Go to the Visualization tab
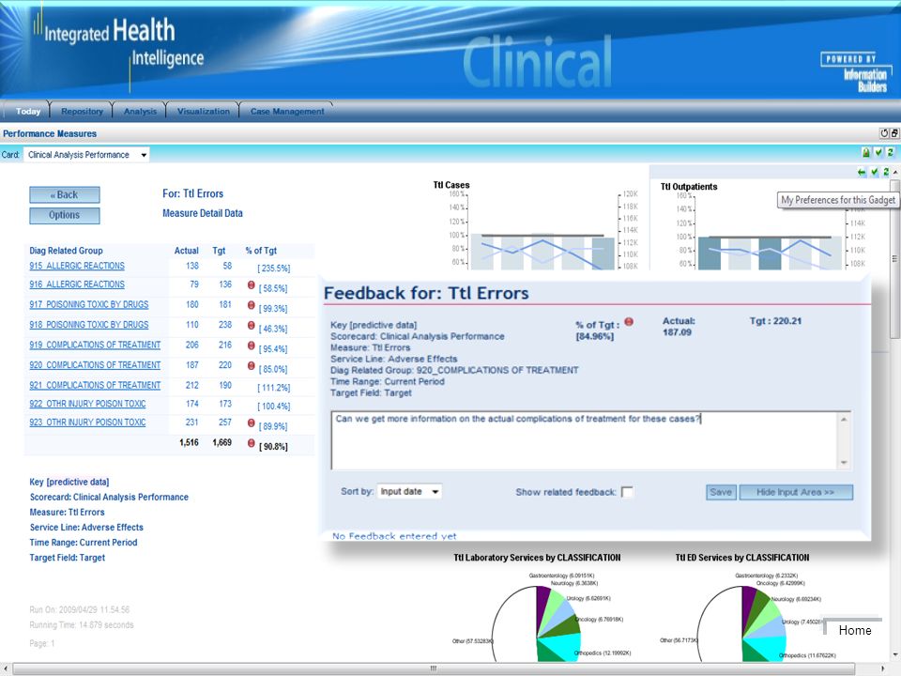The width and height of the screenshot is (901, 676). point(203,111)
